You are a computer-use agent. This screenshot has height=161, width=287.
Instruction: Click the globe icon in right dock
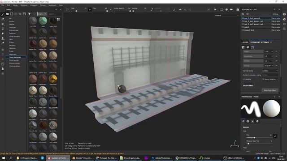coord(284,19)
